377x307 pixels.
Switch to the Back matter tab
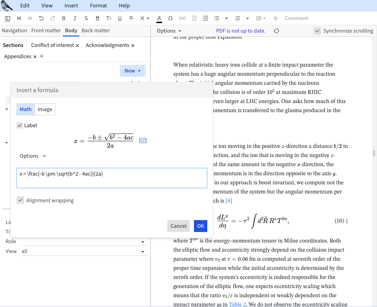pyautogui.click(x=95, y=30)
